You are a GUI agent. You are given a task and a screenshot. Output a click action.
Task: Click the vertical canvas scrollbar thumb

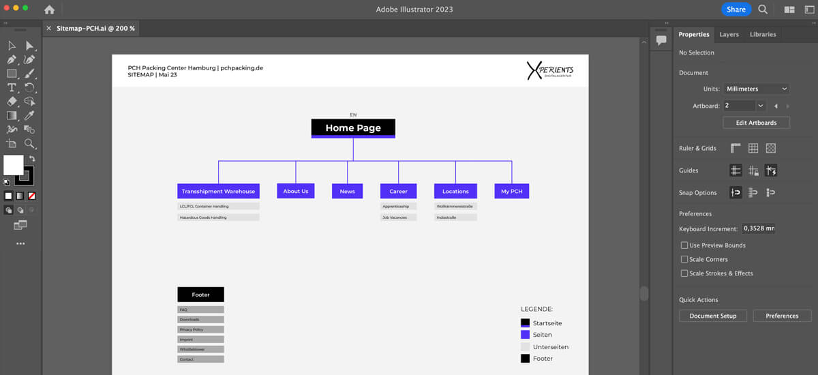pyautogui.click(x=643, y=293)
